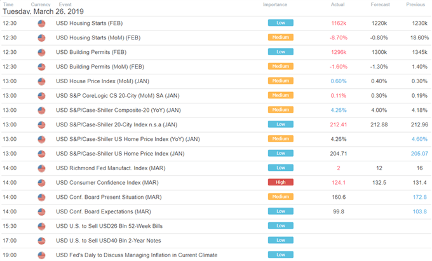Click the US flag next to Consumer Confidence Index
This screenshot has width=432, height=261.
(x=41, y=183)
